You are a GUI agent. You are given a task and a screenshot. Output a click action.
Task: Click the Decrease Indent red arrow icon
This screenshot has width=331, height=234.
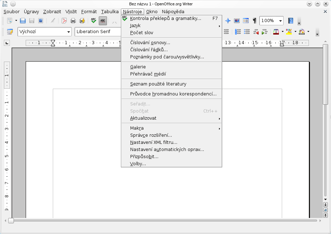coord(256,32)
